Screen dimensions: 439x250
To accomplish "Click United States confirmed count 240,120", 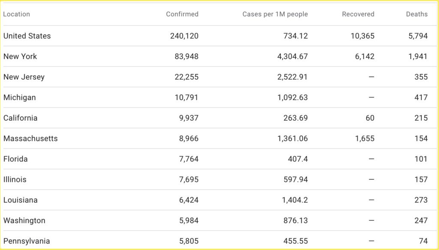I will point(184,36).
